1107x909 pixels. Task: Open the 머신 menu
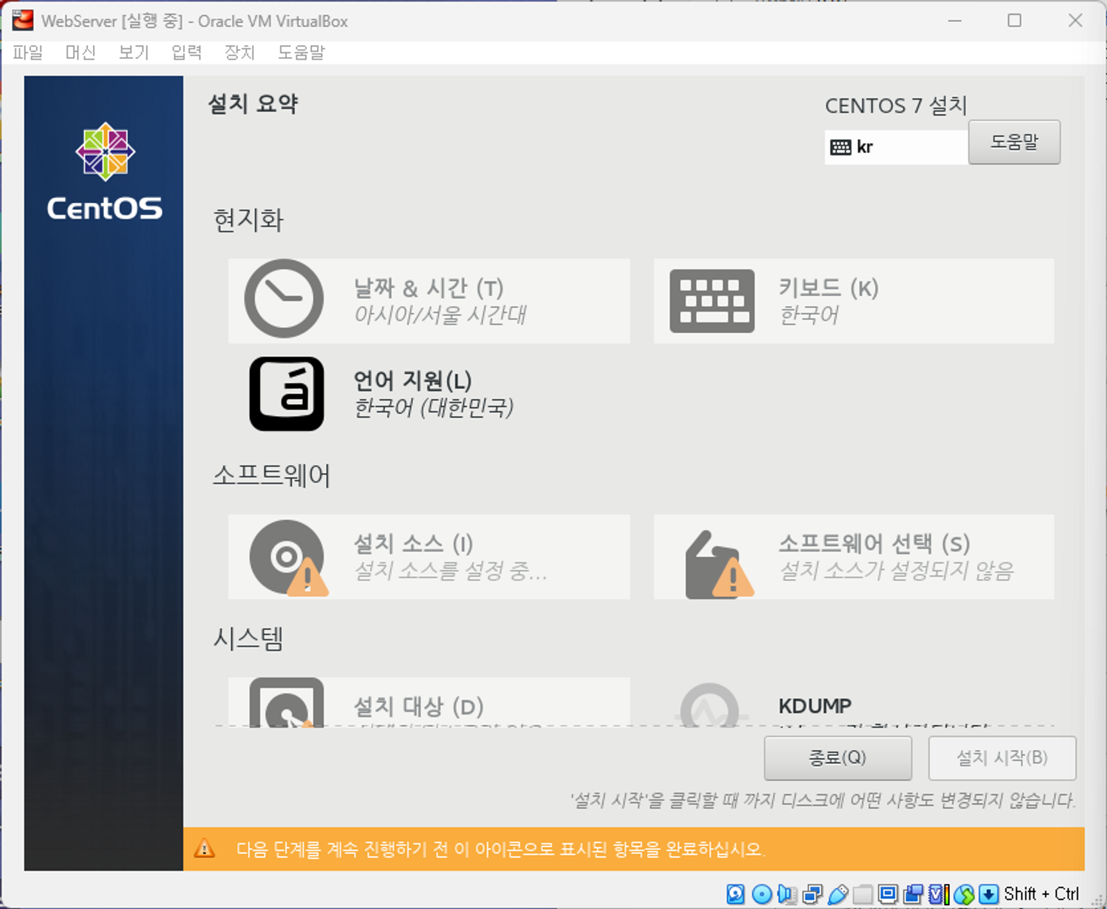click(81, 52)
